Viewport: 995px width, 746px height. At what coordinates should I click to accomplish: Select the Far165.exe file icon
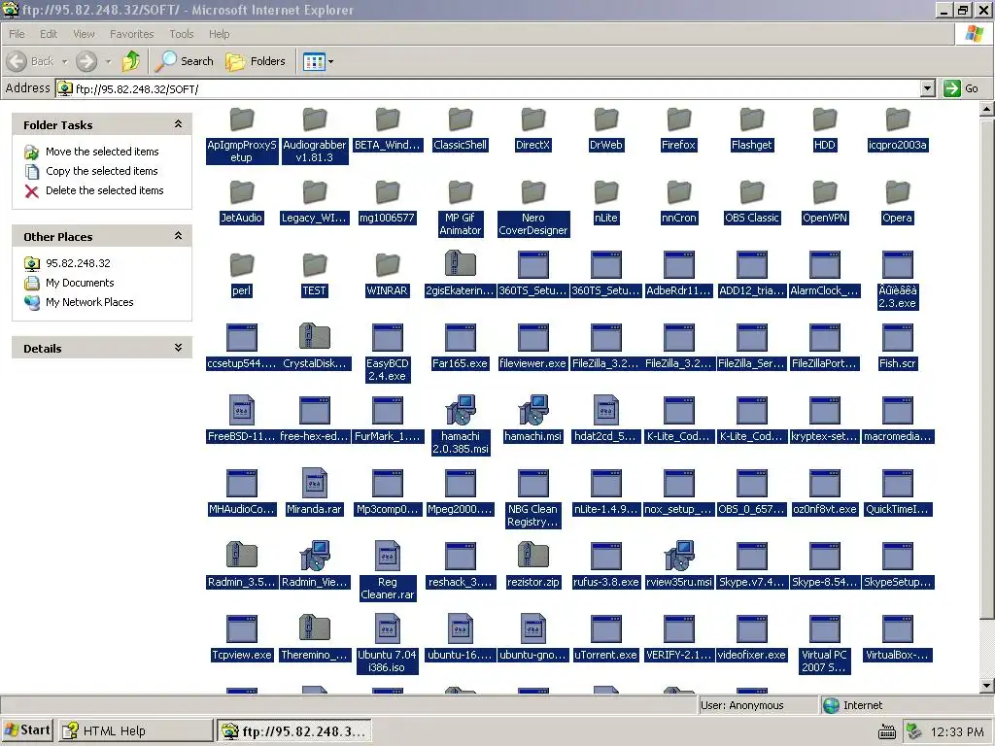pos(460,337)
